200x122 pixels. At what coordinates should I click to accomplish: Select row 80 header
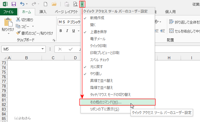[x=4, y=95]
